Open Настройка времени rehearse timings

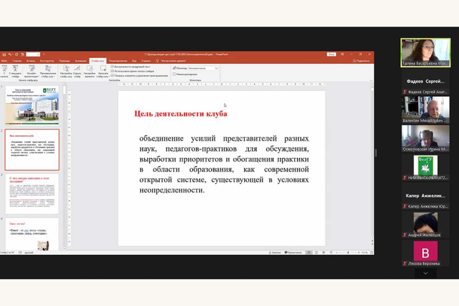pos(89,71)
